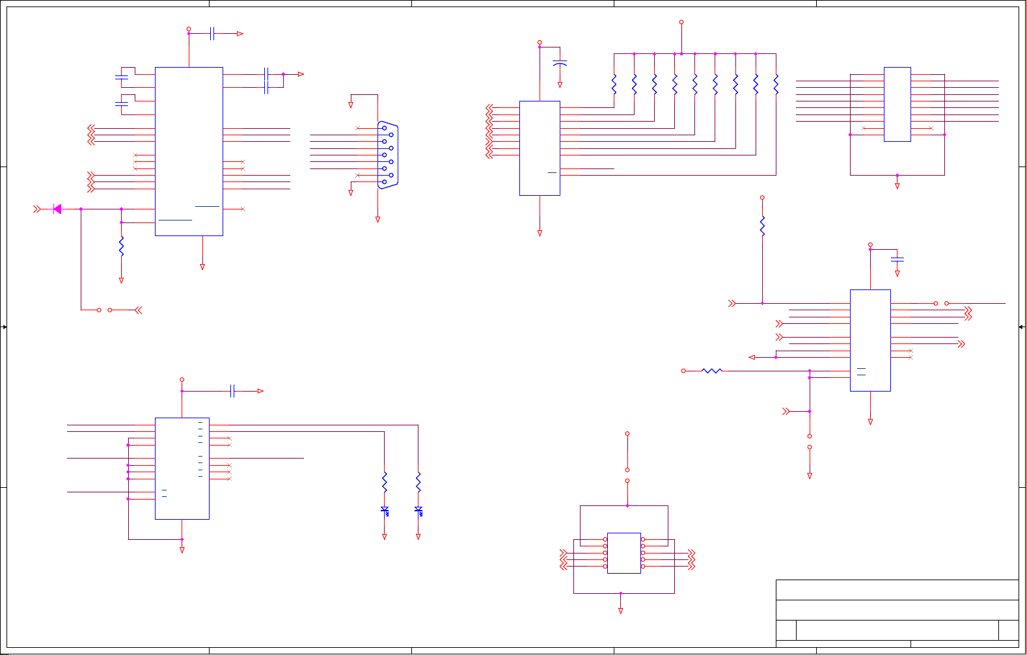
Task: Select the resistor above the left LED
Action: click(x=385, y=482)
